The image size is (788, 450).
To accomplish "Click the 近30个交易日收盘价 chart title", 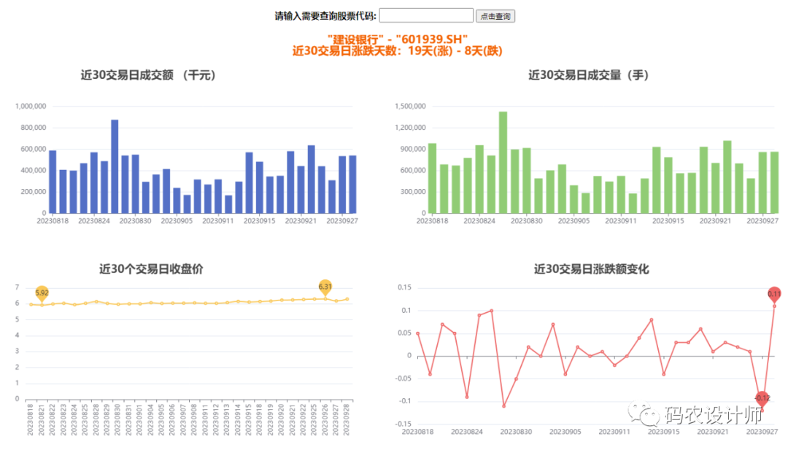I will click(151, 268).
